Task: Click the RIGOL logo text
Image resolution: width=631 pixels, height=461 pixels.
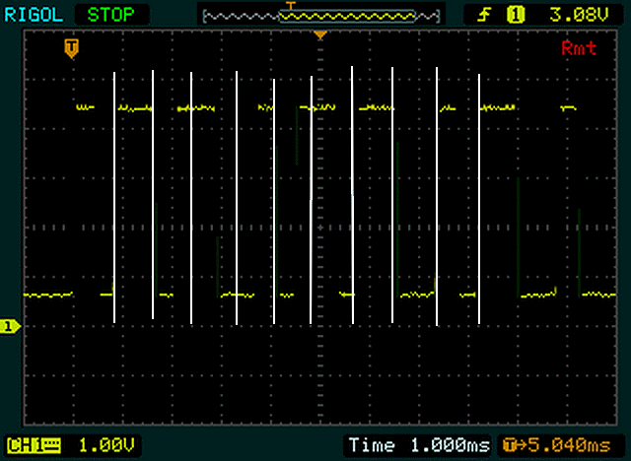Action: 34,15
